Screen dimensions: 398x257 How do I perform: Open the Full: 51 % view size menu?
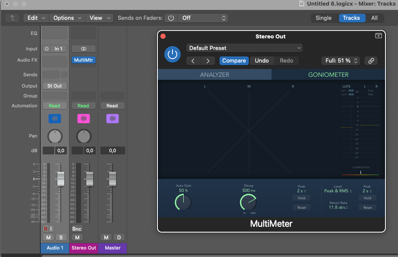click(x=341, y=61)
